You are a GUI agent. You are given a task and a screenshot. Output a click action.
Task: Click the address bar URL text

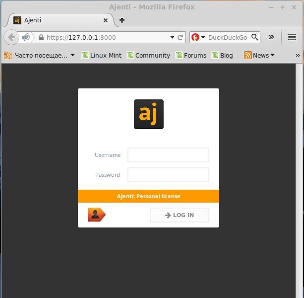tap(81, 37)
